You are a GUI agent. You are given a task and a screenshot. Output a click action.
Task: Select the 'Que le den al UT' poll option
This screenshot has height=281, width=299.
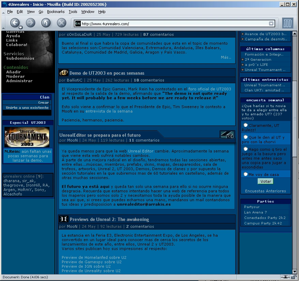tap(246, 138)
